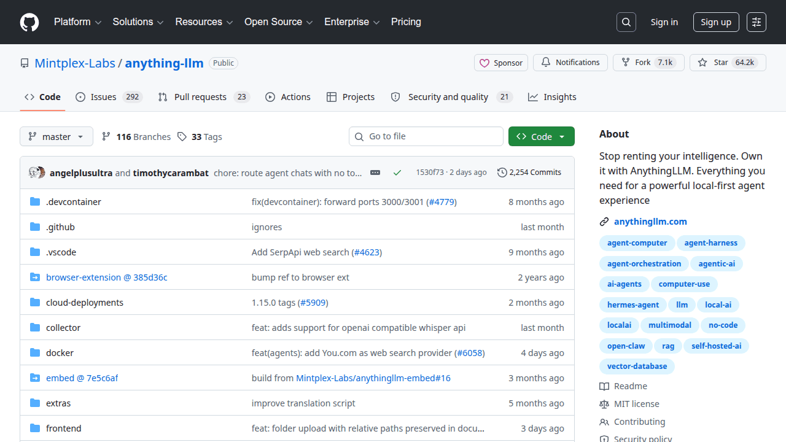Star the anything-llm repository

click(x=728, y=63)
